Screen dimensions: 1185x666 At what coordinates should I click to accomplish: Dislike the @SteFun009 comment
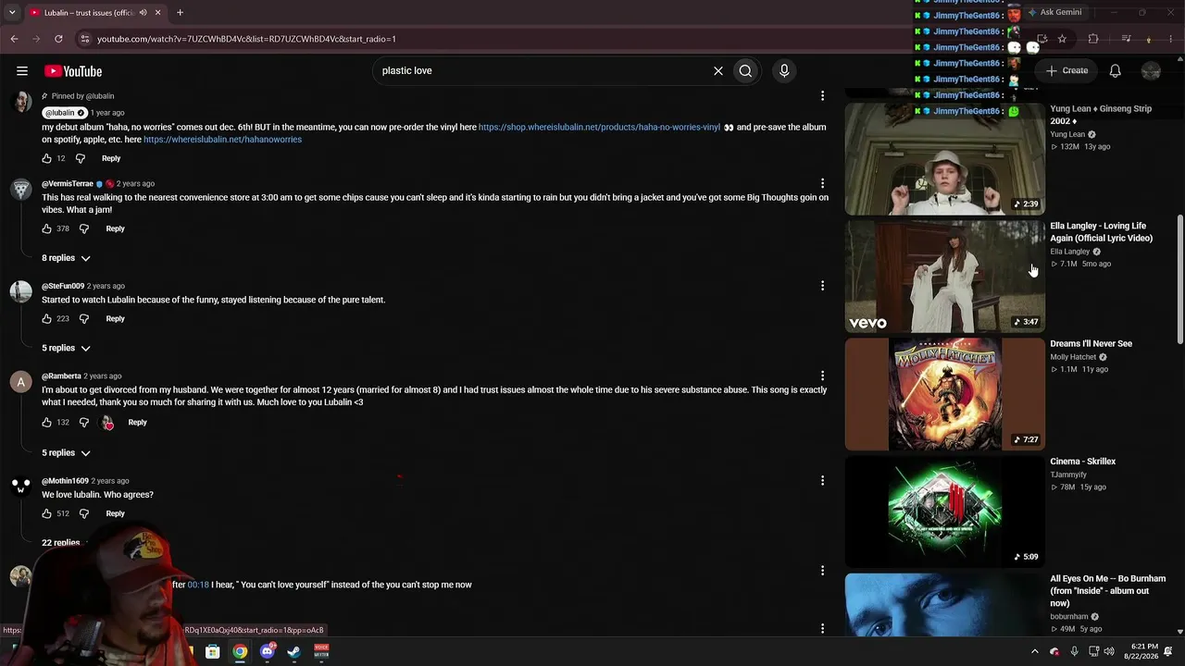[x=84, y=318]
